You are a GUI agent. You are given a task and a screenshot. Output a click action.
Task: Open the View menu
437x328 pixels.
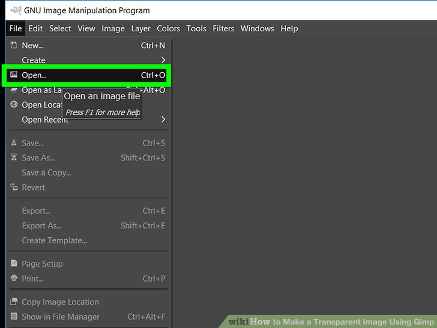(x=86, y=28)
